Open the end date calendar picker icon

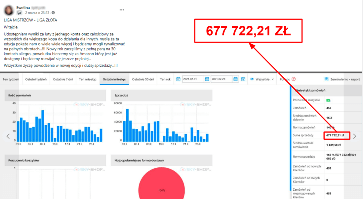coord(235,79)
